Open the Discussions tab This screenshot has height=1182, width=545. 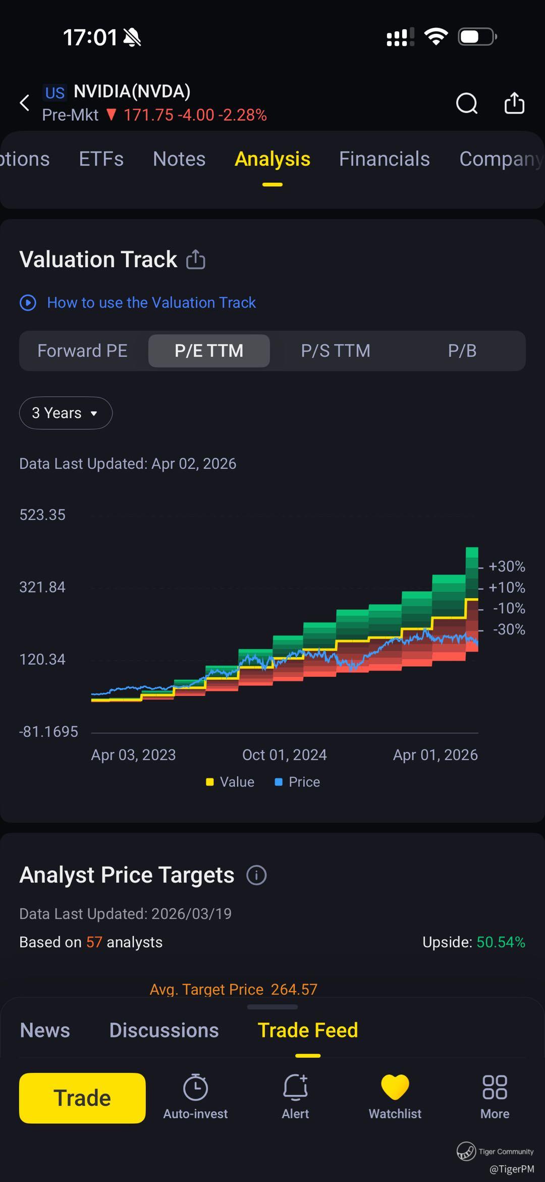(x=164, y=1030)
